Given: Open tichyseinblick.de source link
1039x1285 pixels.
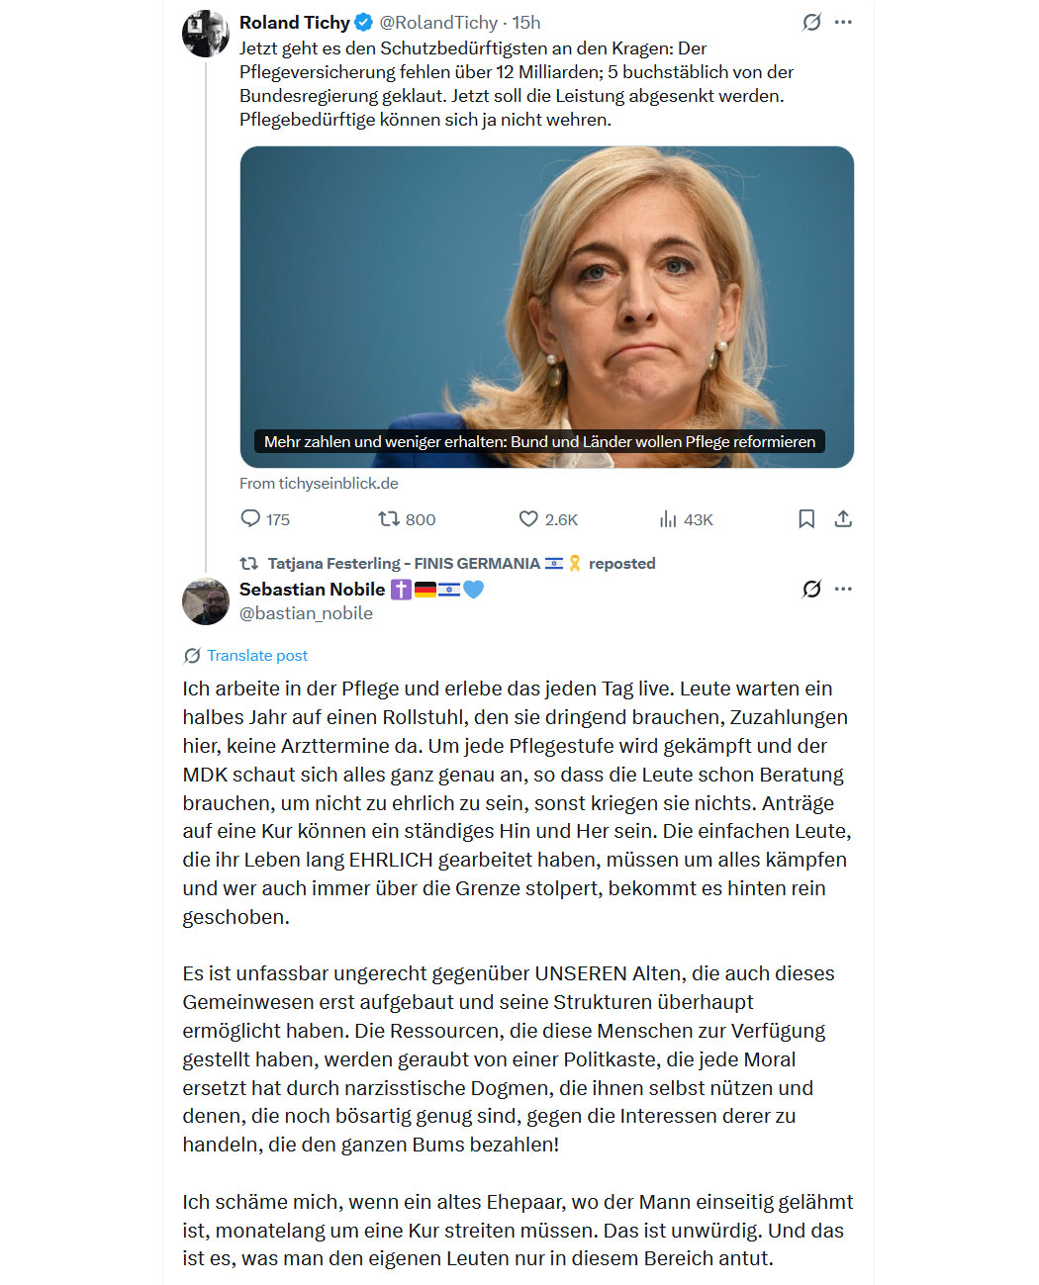Looking at the screenshot, I should tap(319, 483).
